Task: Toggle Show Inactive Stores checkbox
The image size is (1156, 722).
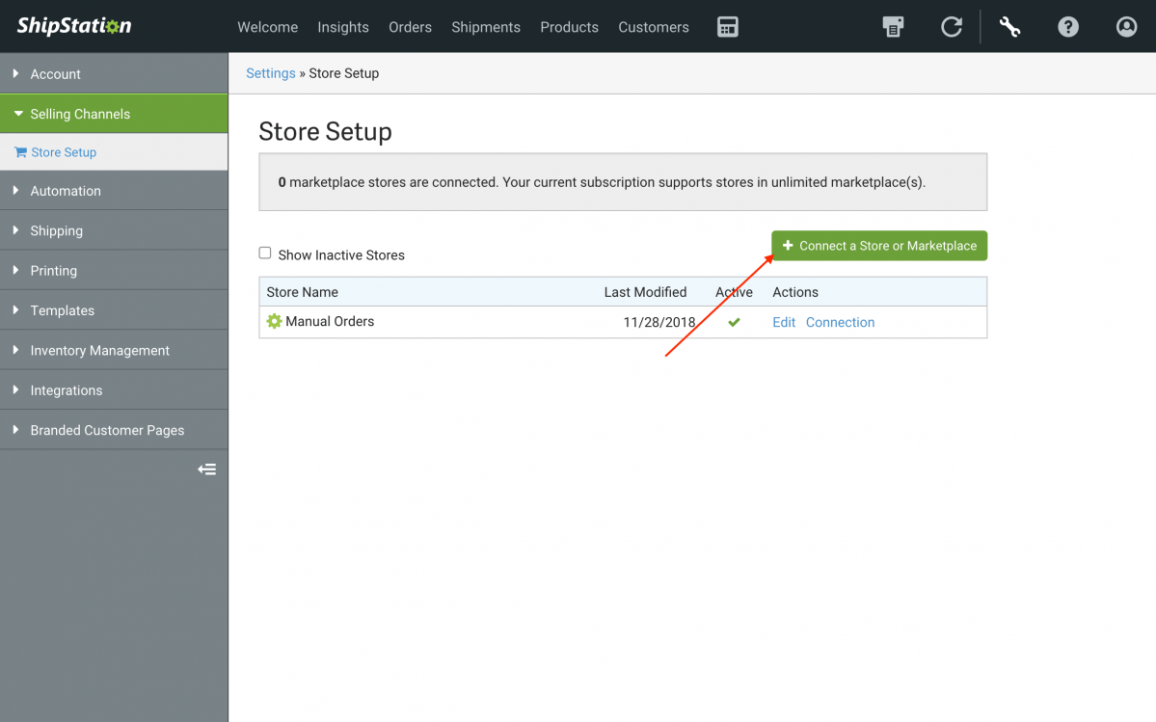Action: [265, 253]
